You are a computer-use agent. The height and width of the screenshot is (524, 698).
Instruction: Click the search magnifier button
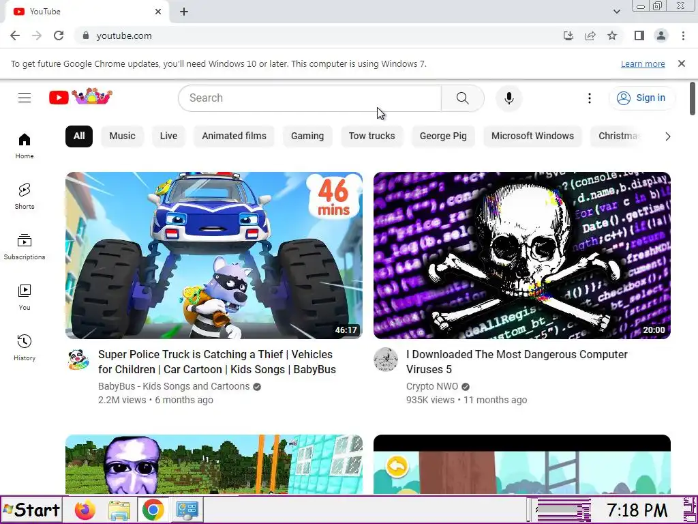pyautogui.click(x=463, y=98)
